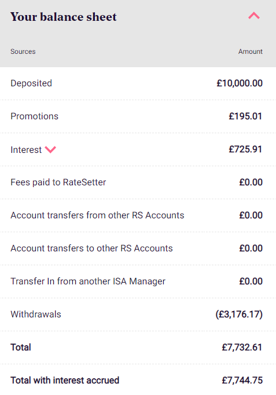Image resolution: width=276 pixels, height=395 pixels.
Task: Select the Amount column header
Action: (x=251, y=52)
